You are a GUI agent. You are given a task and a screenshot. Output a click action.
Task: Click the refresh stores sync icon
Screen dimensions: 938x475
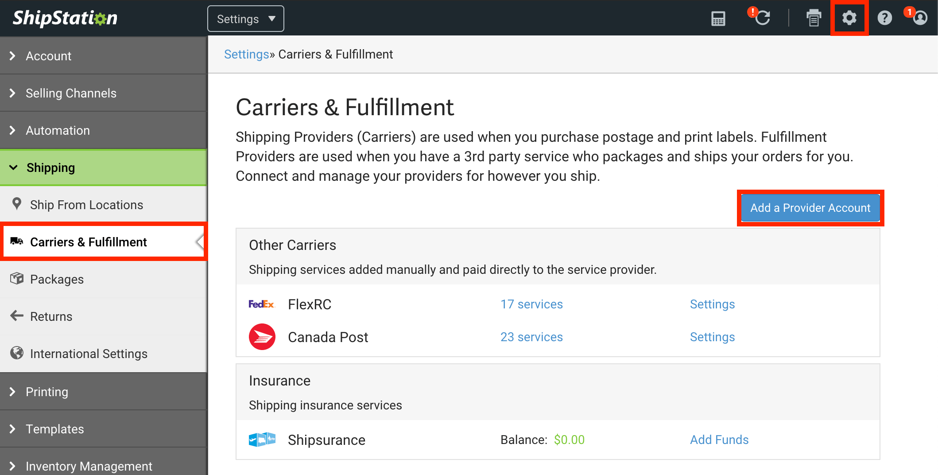(x=762, y=18)
